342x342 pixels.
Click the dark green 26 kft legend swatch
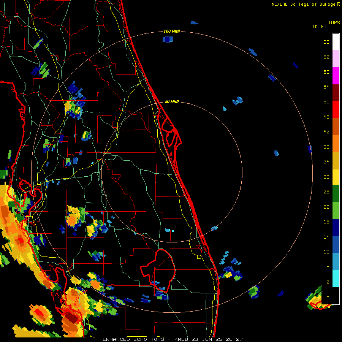pyautogui.click(x=336, y=193)
